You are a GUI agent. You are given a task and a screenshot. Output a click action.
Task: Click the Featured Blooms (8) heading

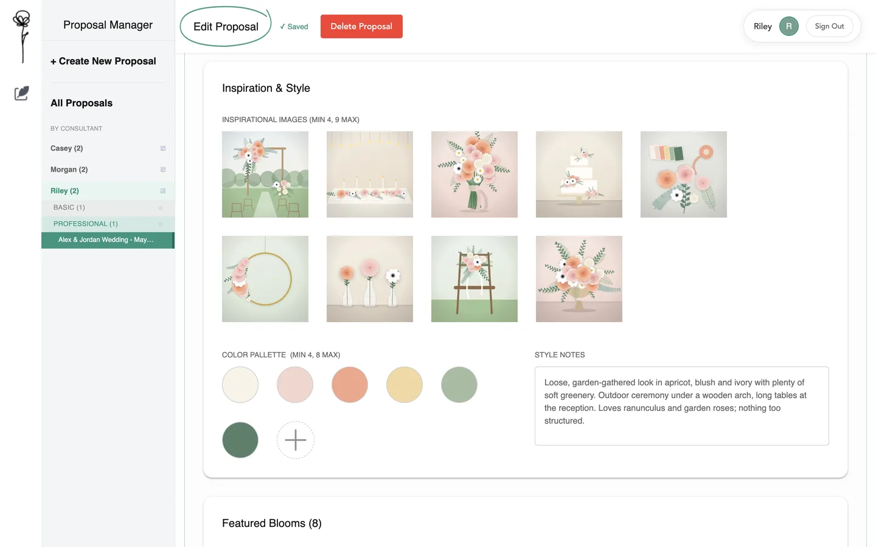pyautogui.click(x=272, y=523)
